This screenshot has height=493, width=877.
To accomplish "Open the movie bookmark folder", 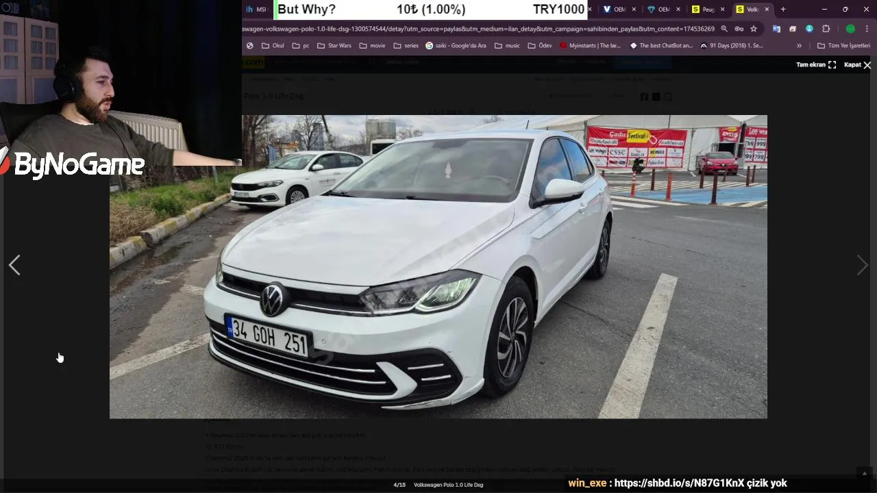I will click(x=372, y=46).
